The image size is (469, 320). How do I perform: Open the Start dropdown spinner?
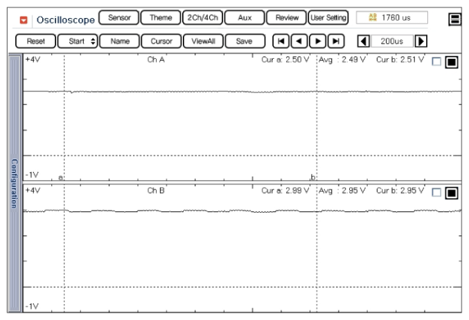pyautogui.click(x=78, y=42)
